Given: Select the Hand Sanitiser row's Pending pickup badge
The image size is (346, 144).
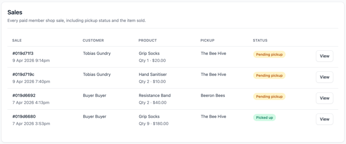Looking at the screenshot, I should click(x=269, y=75).
